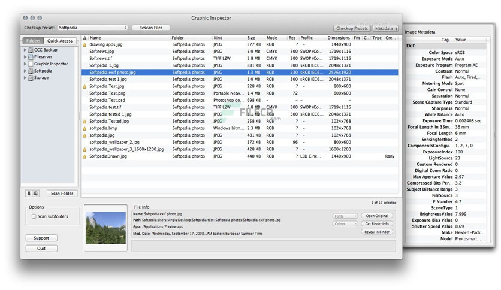Open the Fonts dropdown in File Info
This screenshot has height=290, width=501.
(345, 216)
